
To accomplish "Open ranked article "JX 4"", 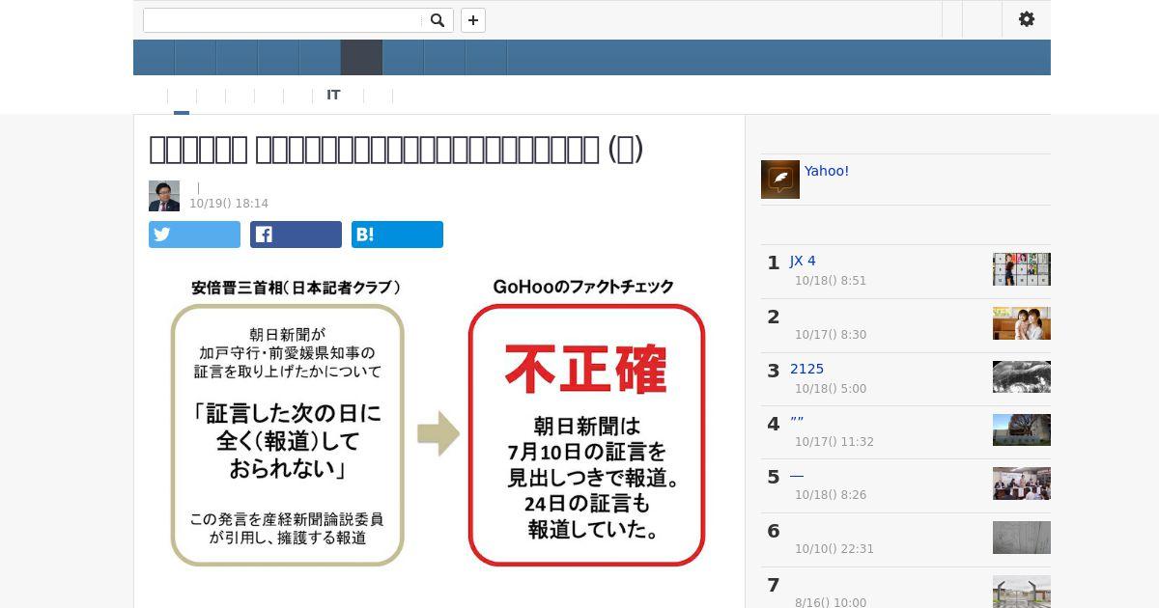I will click(x=803, y=261).
